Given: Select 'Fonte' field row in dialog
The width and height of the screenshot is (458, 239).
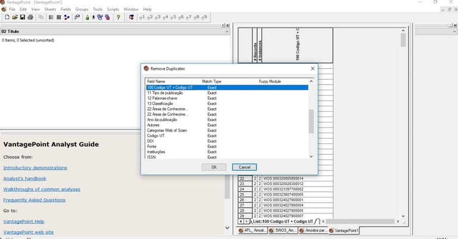Looking at the screenshot, I should pos(227,146).
